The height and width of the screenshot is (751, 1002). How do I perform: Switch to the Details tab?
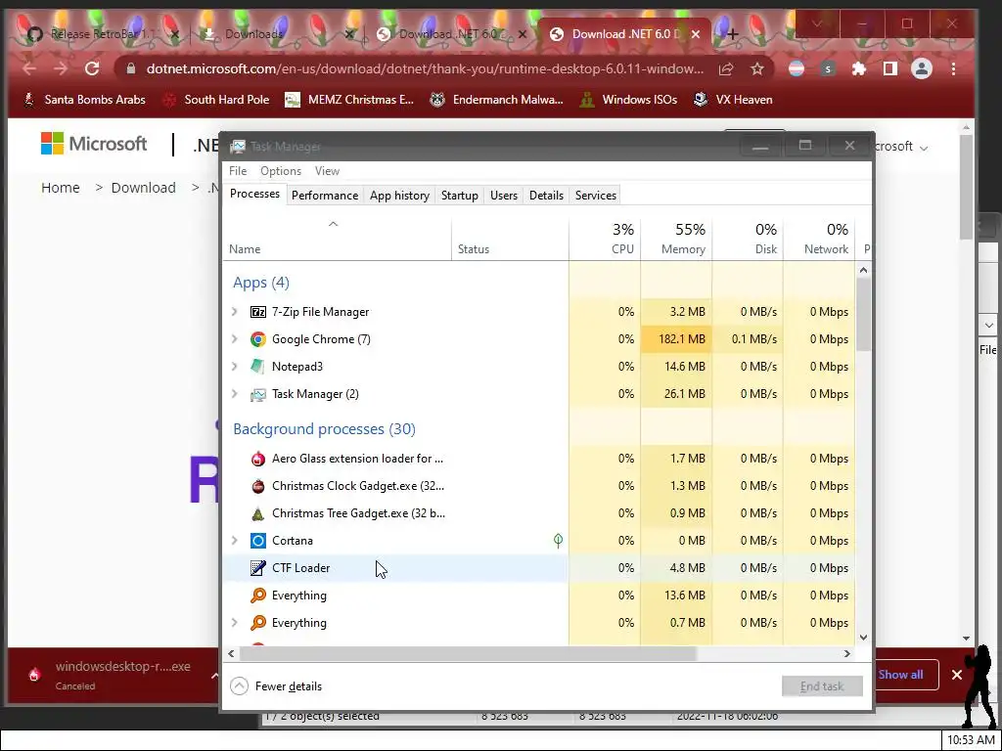(546, 196)
